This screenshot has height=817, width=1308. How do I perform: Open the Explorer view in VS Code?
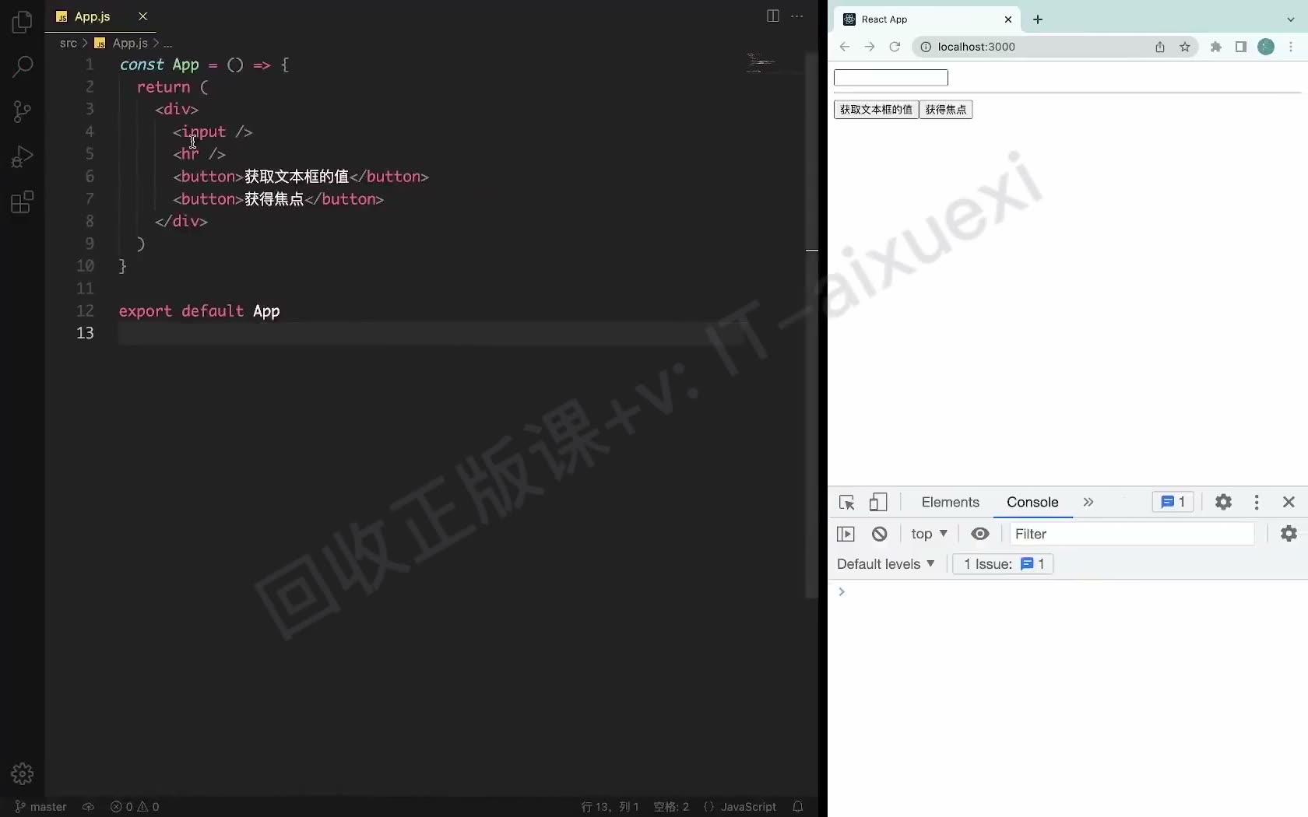point(23,23)
